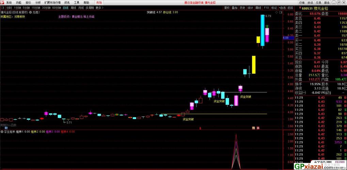
Task: Open the 功能 menu
Action: click(x=19, y=3)
